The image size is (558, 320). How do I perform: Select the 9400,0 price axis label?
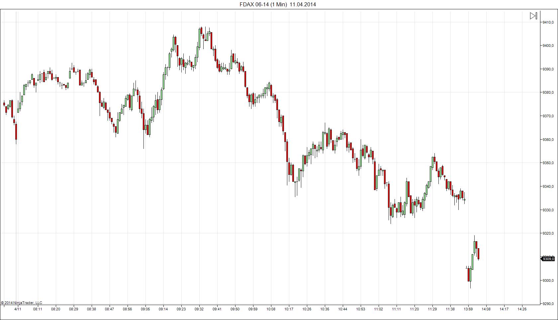[x=548, y=46]
